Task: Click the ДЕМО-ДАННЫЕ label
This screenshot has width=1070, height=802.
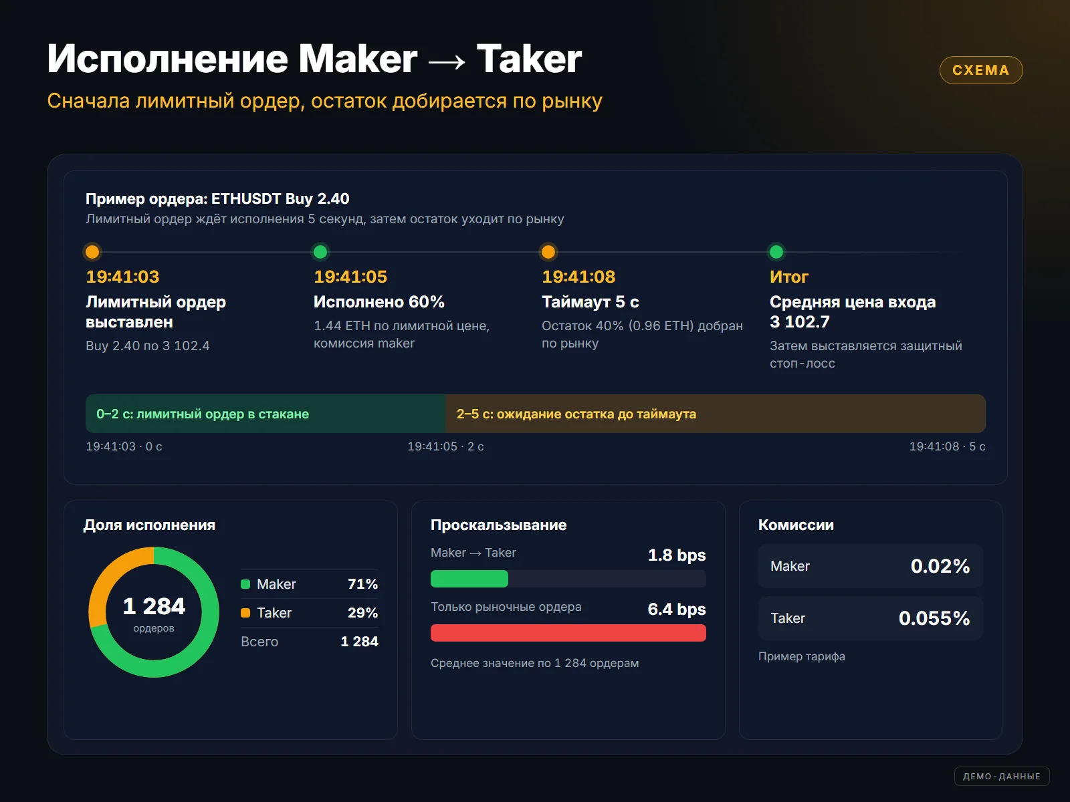Action: [x=1002, y=776]
